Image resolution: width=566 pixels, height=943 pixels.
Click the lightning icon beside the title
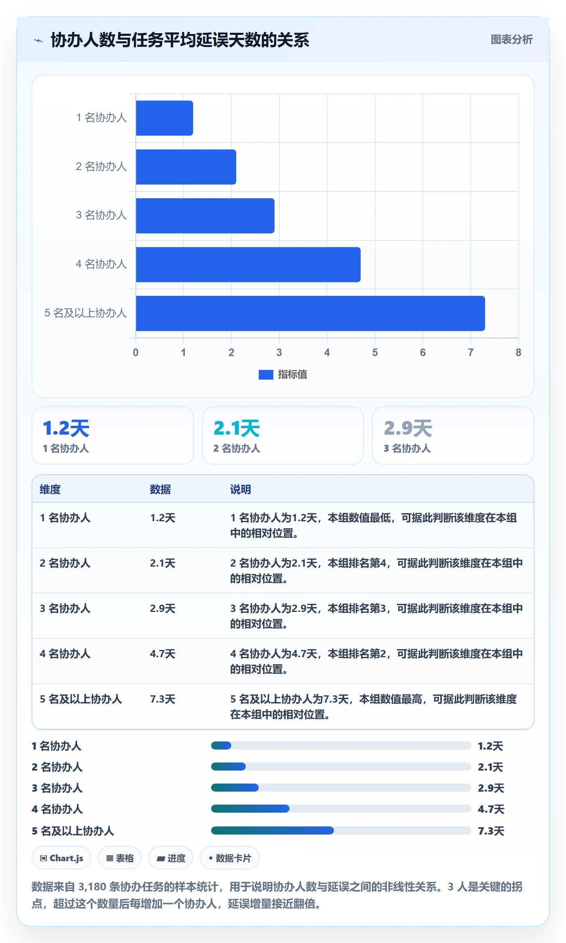[38, 40]
